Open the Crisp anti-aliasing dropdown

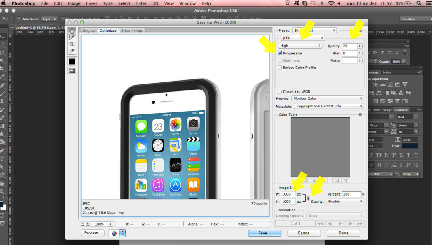click(x=411, y=174)
